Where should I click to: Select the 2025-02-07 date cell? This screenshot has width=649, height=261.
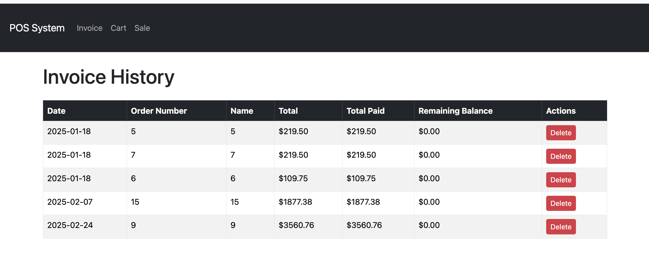[85, 203]
